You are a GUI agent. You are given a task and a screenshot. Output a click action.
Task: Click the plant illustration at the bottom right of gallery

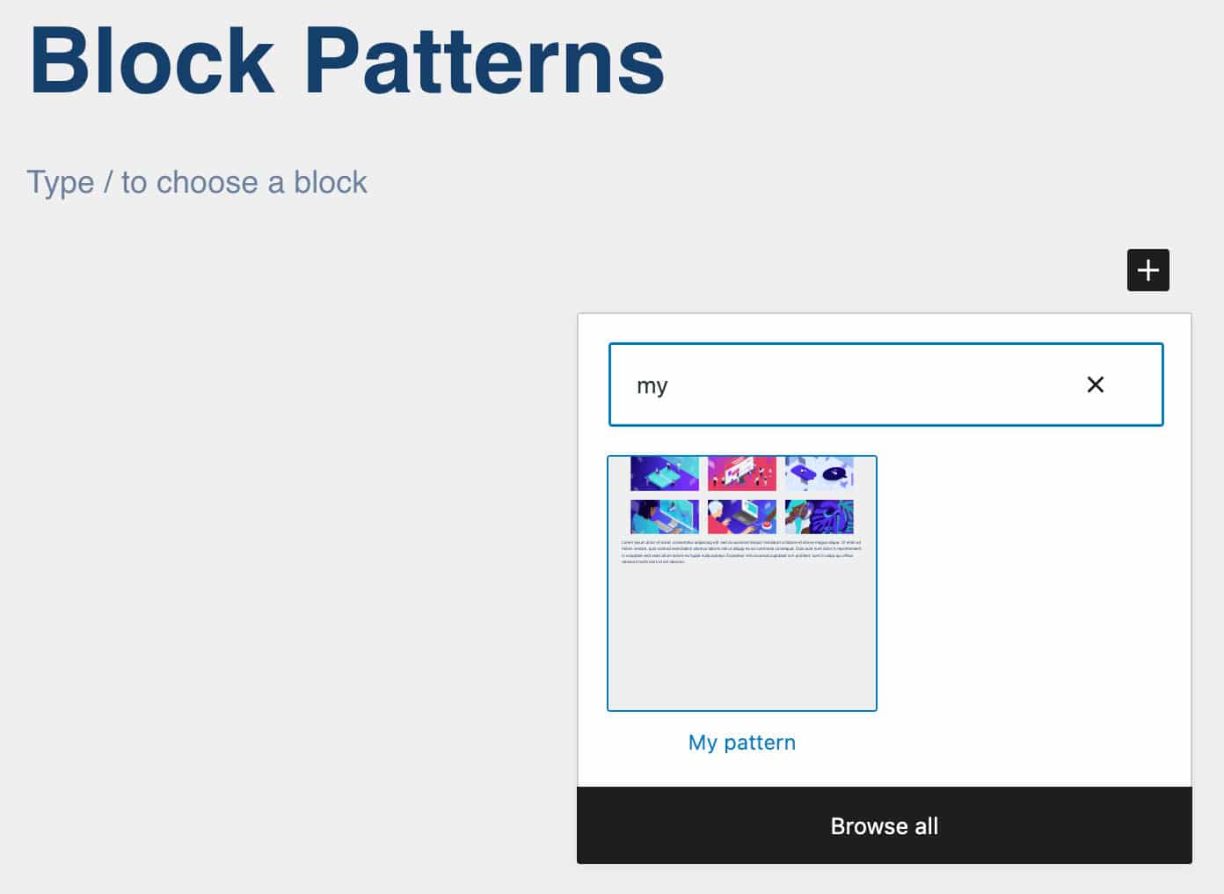(x=819, y=516)
